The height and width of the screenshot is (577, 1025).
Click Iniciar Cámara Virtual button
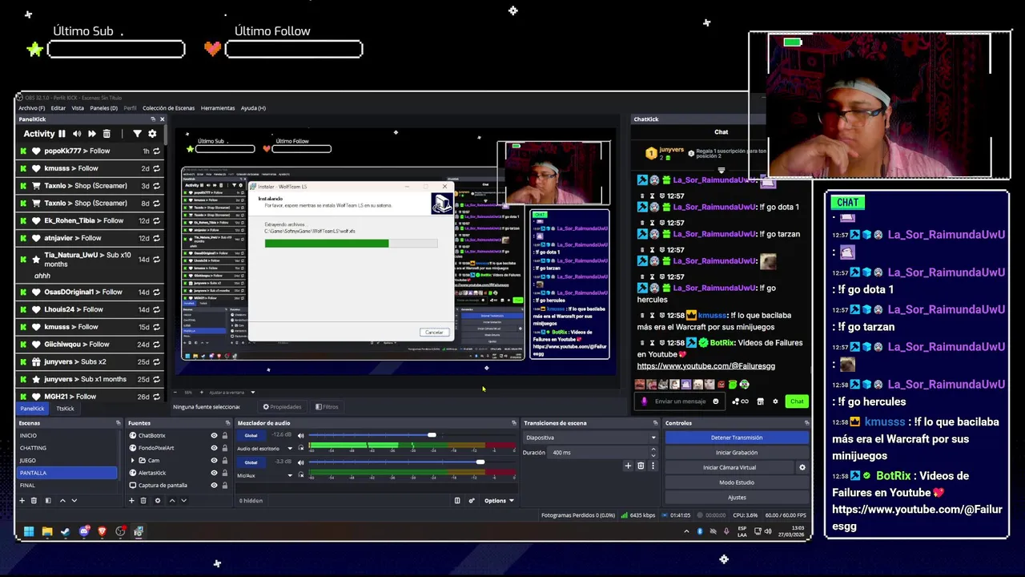730,467
